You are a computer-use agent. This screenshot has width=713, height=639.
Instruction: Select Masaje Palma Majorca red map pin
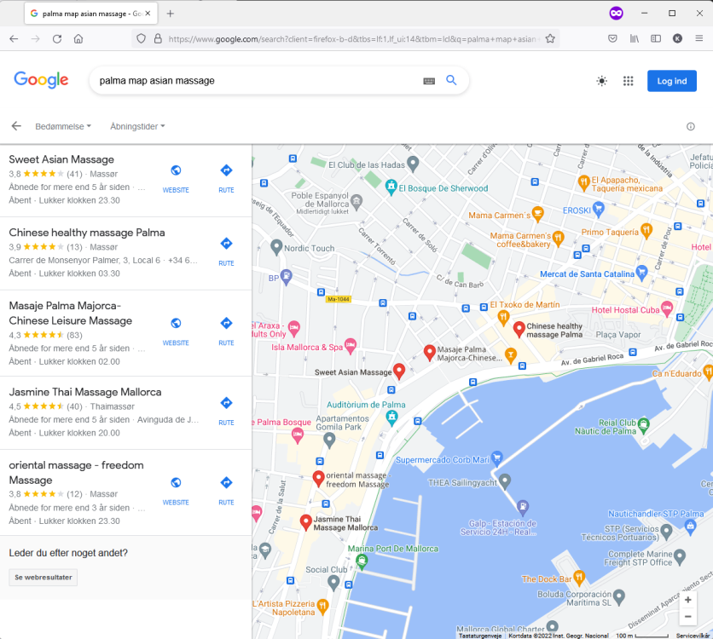(x=429, y=353)
